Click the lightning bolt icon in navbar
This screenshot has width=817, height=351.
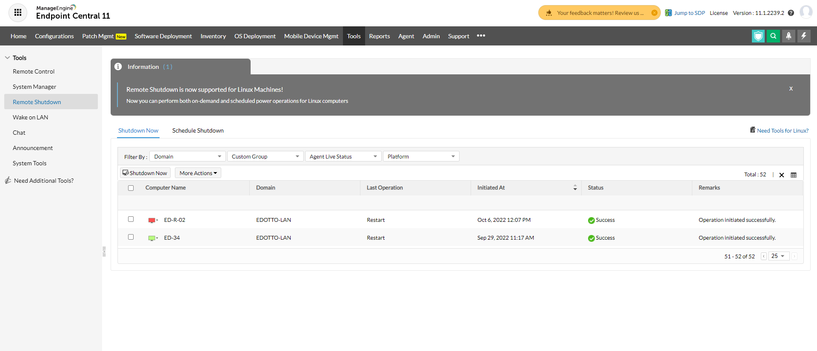click(804, 36)
